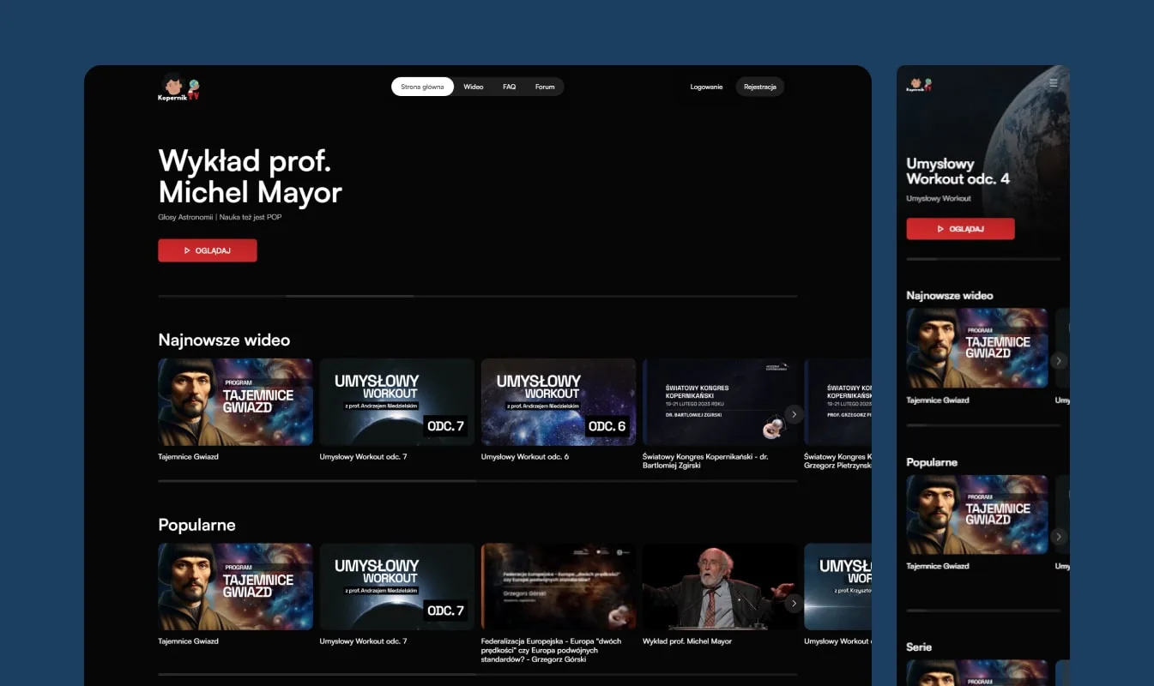Select the Strona główna tab

coord(422,87)
